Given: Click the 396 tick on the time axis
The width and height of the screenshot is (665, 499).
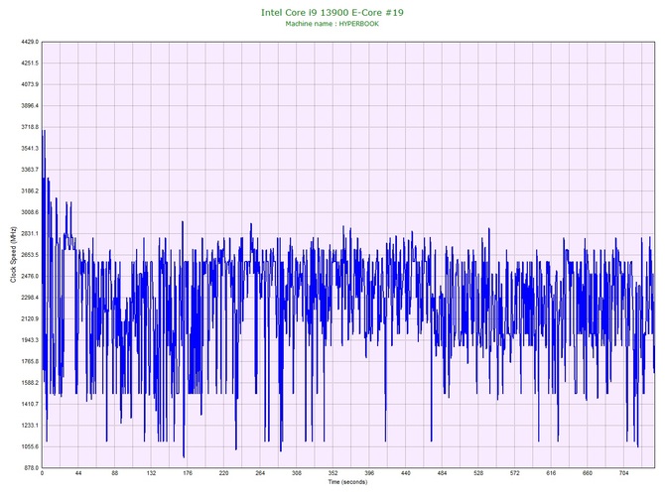Looking at the screenshot, I should [x=369, y=473].
